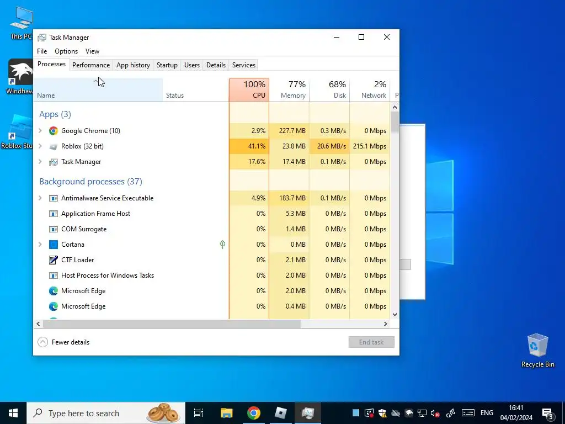
Task: Click the OneDrive cloud tray icon
Action: [x=396, y=413]
